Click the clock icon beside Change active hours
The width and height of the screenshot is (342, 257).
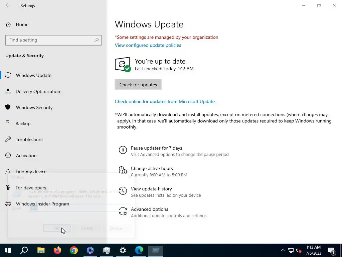click(123, 170)
